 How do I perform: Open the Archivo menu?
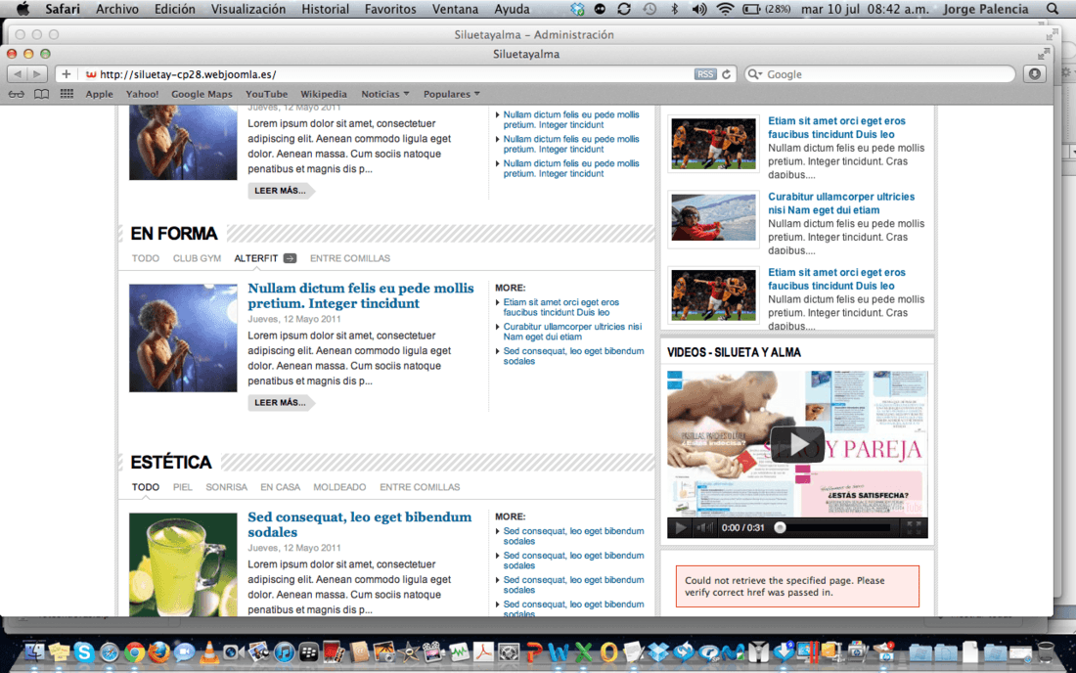(x=116, y=9)
